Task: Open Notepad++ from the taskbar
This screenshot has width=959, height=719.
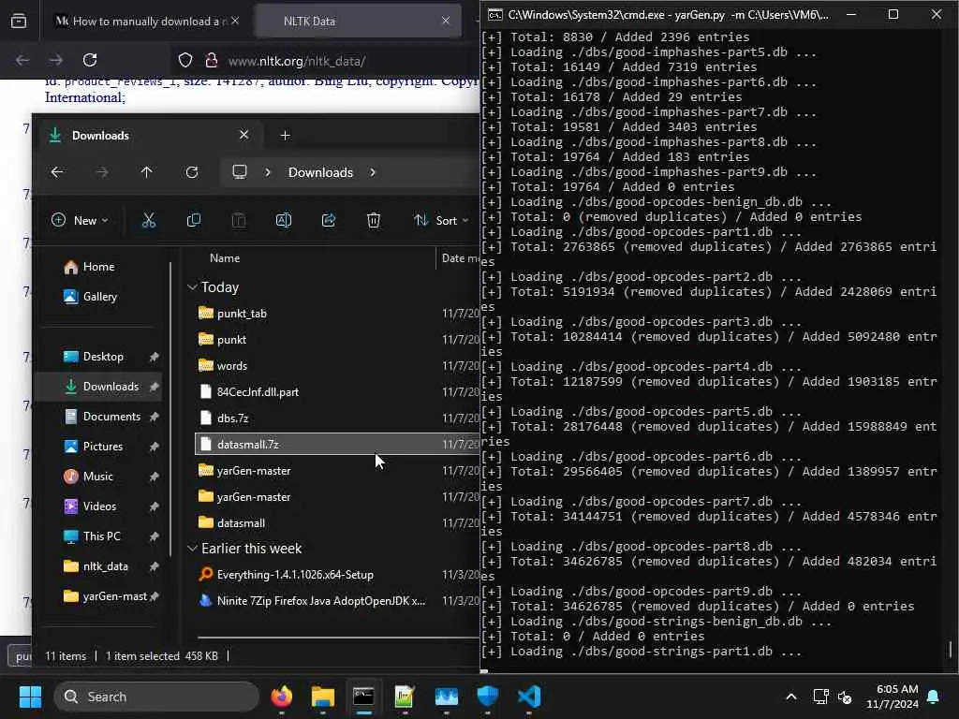Action: click(x=405, y=697)
